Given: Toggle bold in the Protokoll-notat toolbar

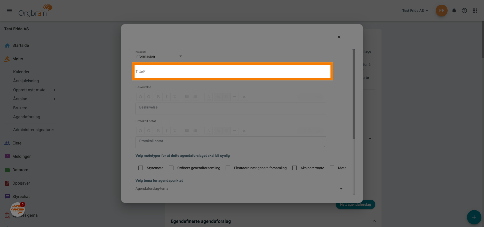Looking at the screenshot, I should [x=158, y=131].
